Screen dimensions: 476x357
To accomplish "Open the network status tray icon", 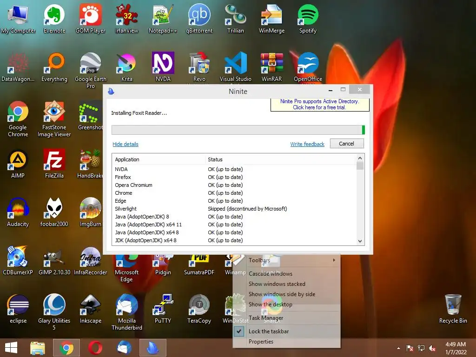I will [421, 348].
